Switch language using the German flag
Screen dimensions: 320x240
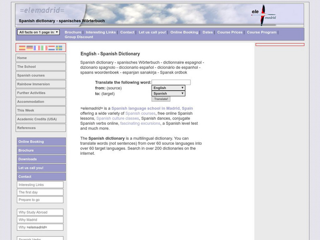pyautogui.click(x=30, y=48)
